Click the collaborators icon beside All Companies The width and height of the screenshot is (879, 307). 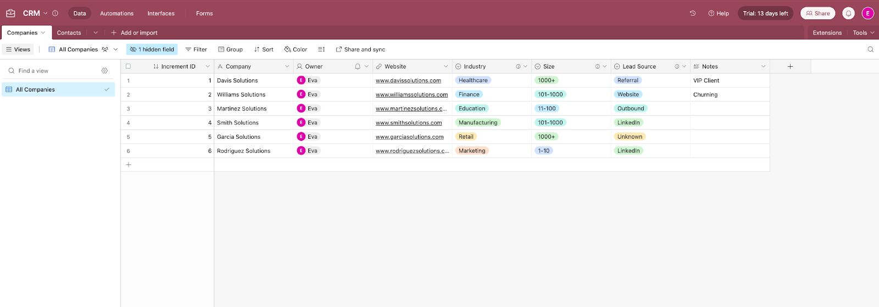pyautogui.click(x=104, y=49)
